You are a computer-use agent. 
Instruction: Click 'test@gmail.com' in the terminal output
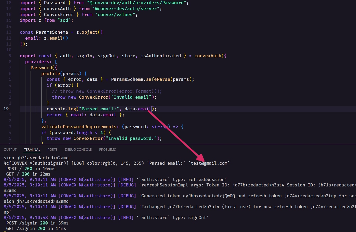209,163
